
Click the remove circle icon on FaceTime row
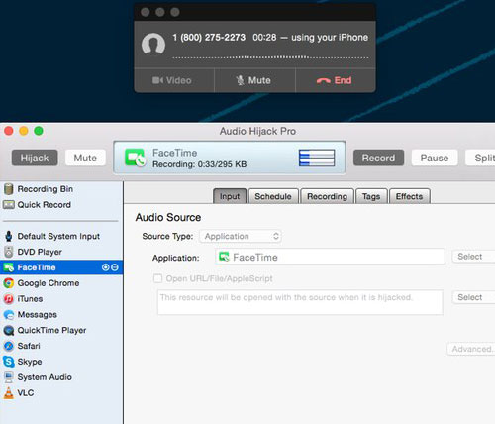click(115, 267)
